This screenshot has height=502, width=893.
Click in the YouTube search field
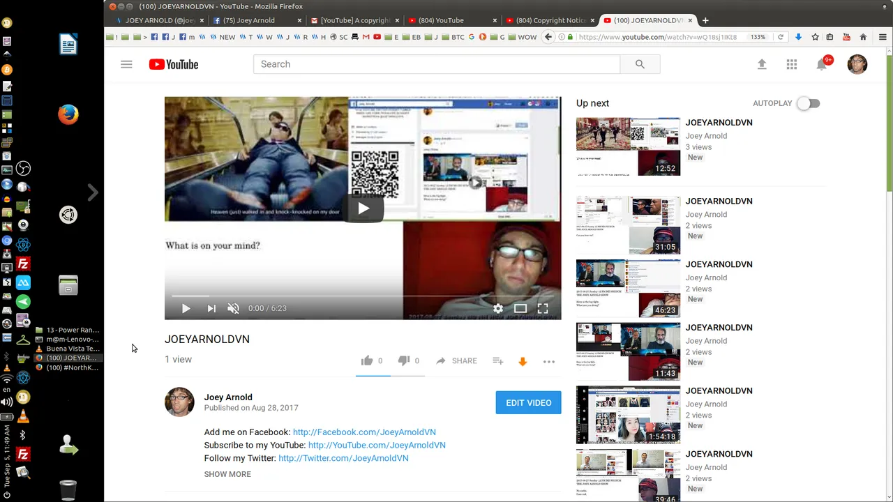[x=437, y=64]
